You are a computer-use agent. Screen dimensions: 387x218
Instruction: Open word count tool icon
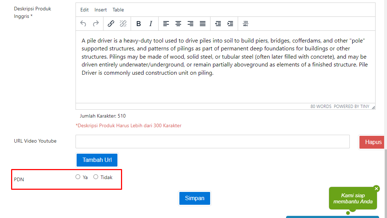tap(246, 24)
